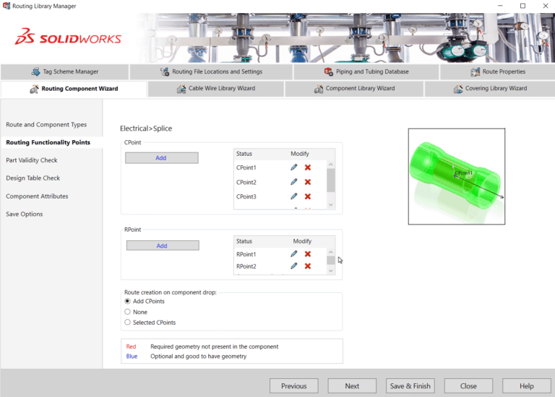Select the CPoint2 row label
Image resolution: width=555 pixels, height=397 pixels.
(x=246, y=183)
